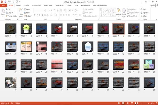Click the New Slide icon

pos(21,10)
